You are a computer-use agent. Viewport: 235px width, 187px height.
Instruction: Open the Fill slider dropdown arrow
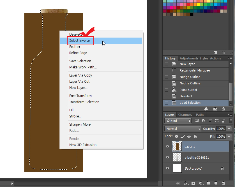coord(229,137)
